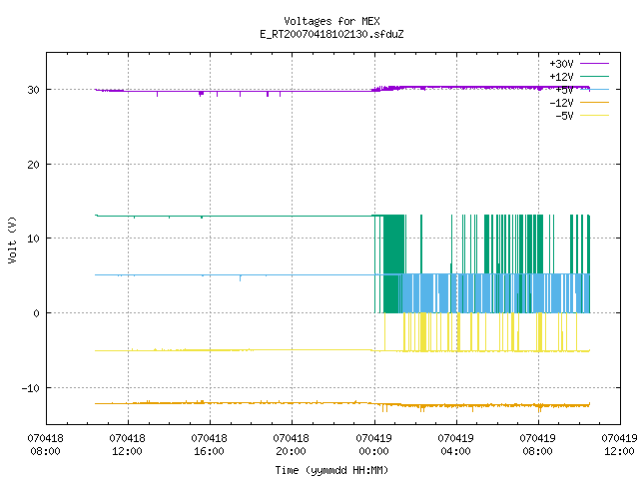Click the y-axis tick value -10
Viewport: 639px width, 479px height.
(x=31, y=388)
